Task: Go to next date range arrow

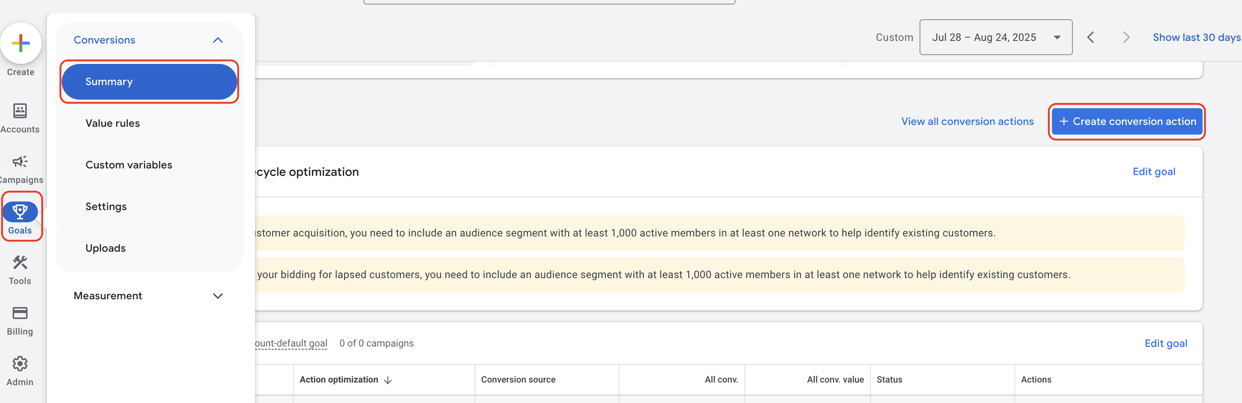Action: [1126, 38]
